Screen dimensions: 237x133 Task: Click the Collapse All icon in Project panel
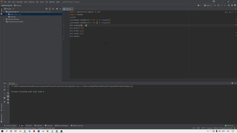53,9
